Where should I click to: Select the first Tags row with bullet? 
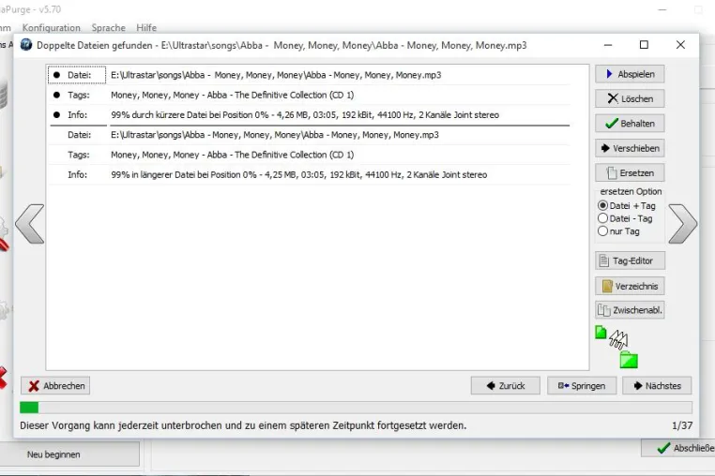click(310, 96)
